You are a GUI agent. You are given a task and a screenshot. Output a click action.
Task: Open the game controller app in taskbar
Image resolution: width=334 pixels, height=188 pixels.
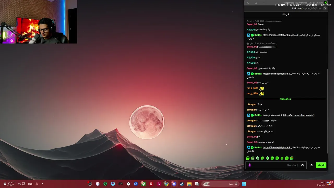(121, 184)
